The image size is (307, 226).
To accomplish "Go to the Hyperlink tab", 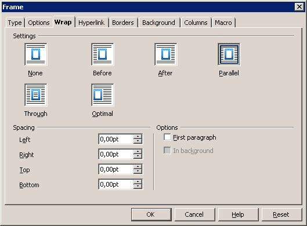I will (92, 23).
